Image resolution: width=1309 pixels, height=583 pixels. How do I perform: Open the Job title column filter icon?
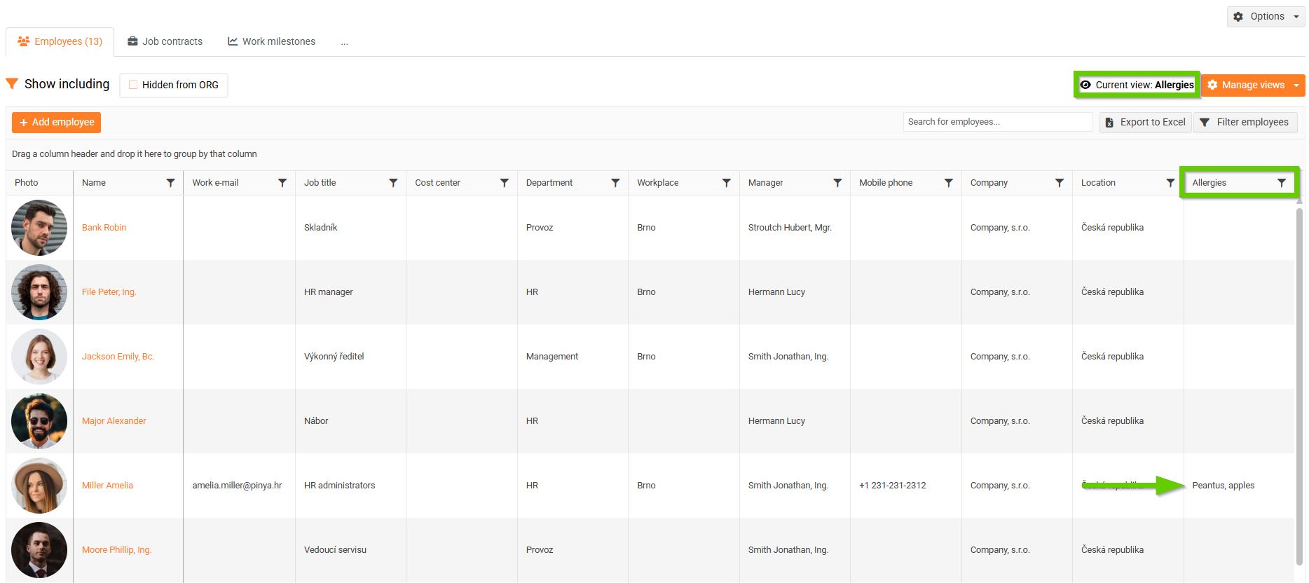tap(393, 183)
